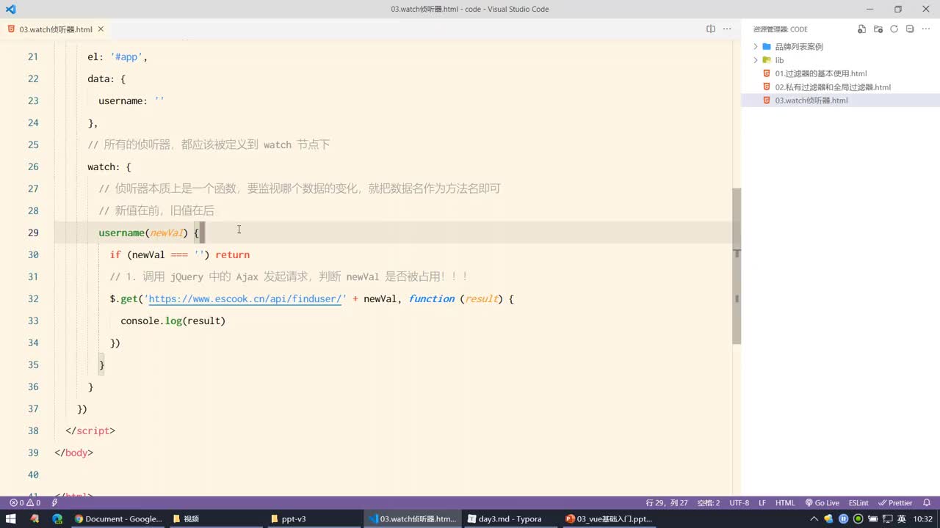Screen dimensions: 940x528
Task: Select the 03.watch侦听器.html editor tab
Action: coord(56,29)
